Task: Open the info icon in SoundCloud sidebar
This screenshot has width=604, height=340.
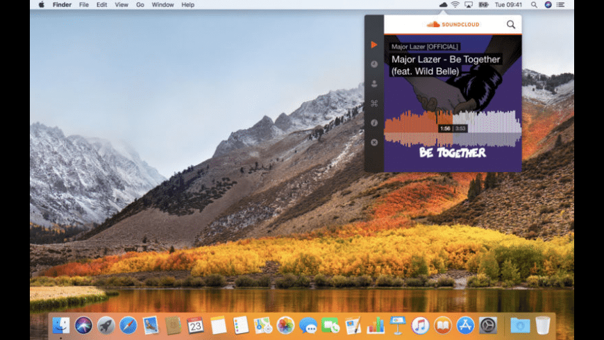Action: click(x=374, y=123)
